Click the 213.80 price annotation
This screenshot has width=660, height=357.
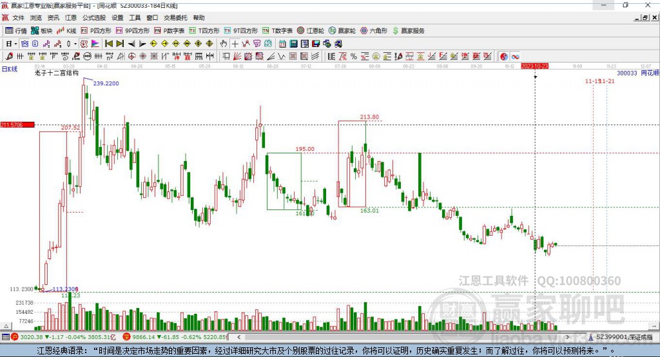tap(369, 117)
